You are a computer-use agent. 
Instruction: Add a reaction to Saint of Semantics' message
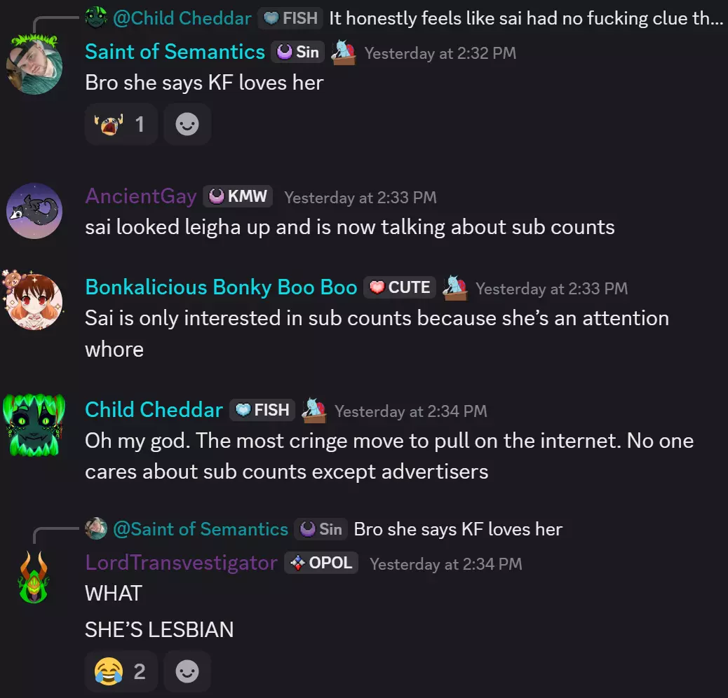coord(187,124)
